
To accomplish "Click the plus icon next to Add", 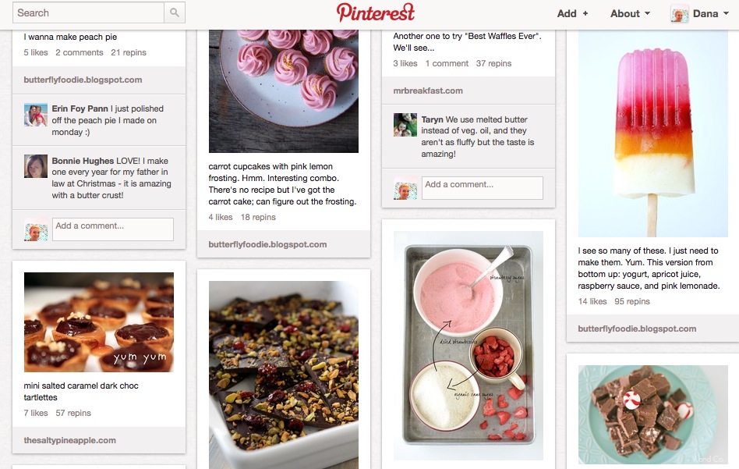I will pyautogui.click(x=585, y=14).
